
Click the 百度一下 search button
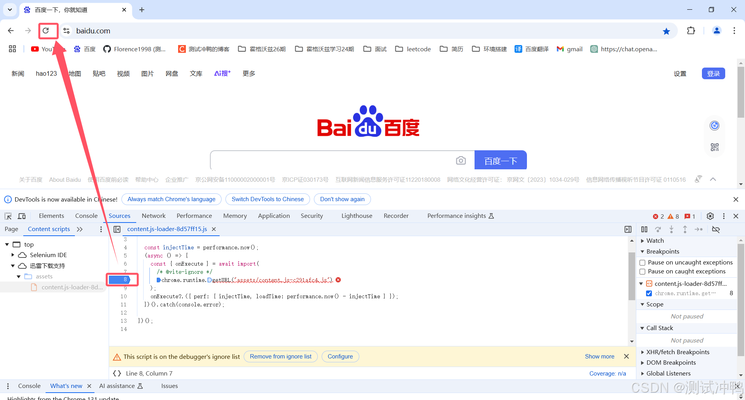(501, 160)
